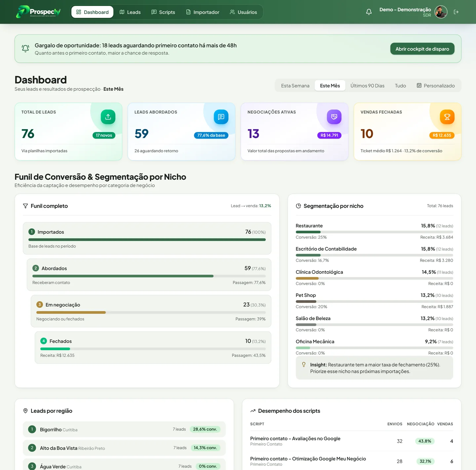Click the Fechados funnel progress bar
This screenshot has height=470, width=476.
point(153,349)
